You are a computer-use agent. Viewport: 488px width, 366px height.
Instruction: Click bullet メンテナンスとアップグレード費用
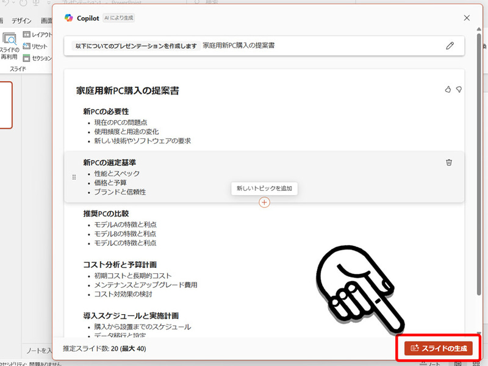pos(146,285)
